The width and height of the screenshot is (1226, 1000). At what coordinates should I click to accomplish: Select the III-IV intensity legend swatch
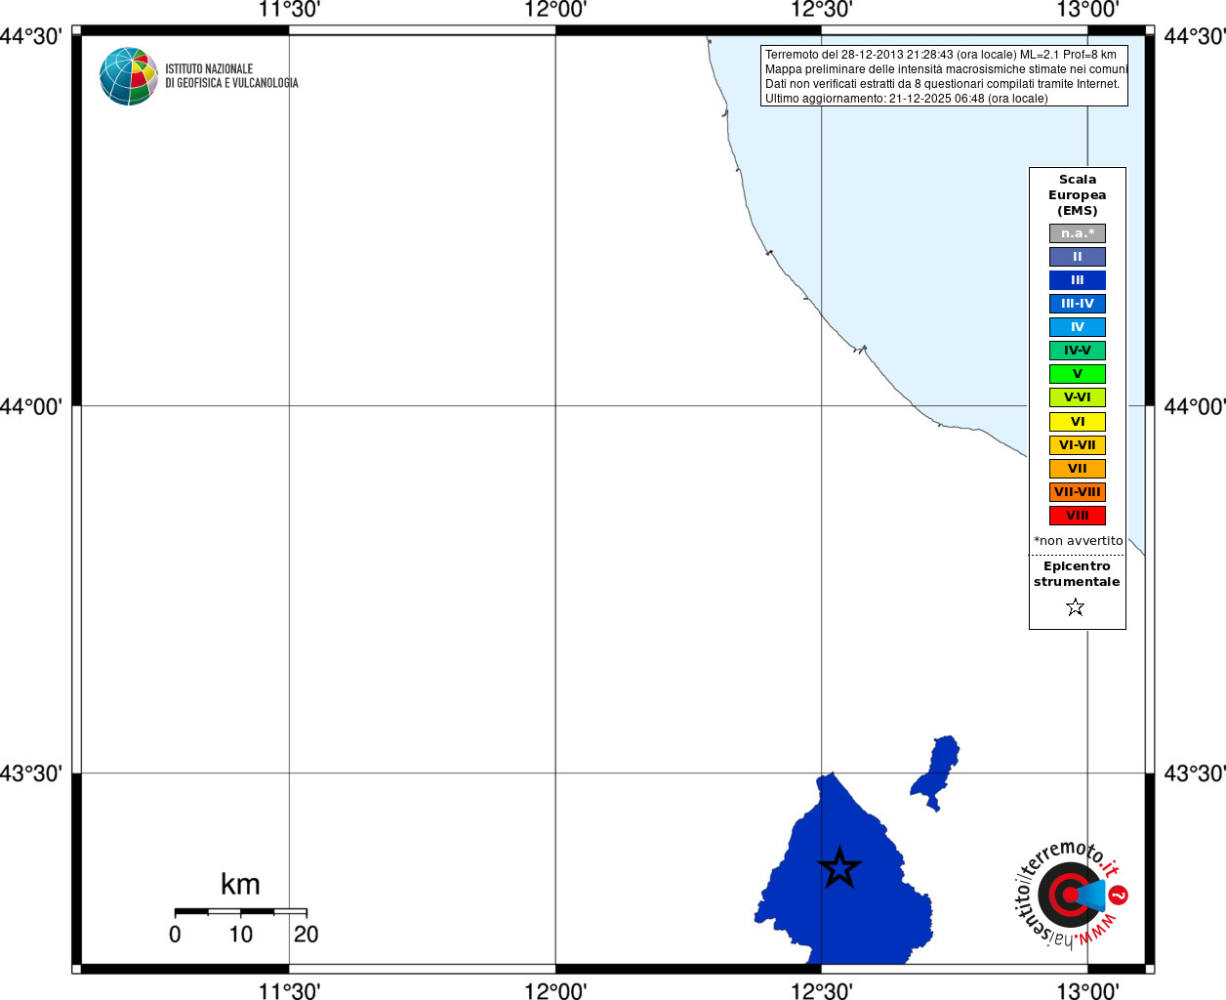click(1078, 304)
